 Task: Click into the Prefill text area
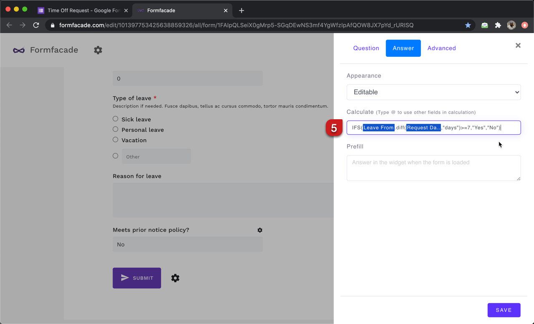[x=433, y=168]
